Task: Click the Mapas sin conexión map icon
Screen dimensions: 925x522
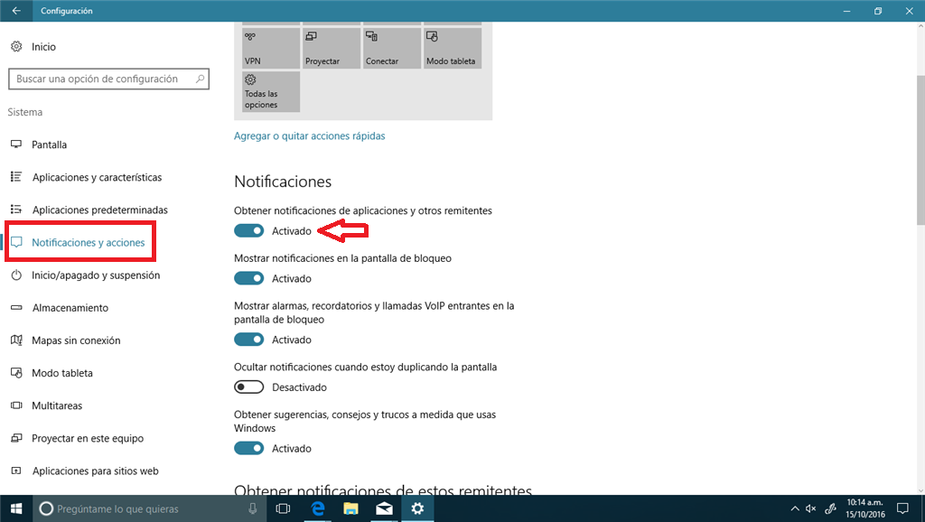Action: (16, 340)
